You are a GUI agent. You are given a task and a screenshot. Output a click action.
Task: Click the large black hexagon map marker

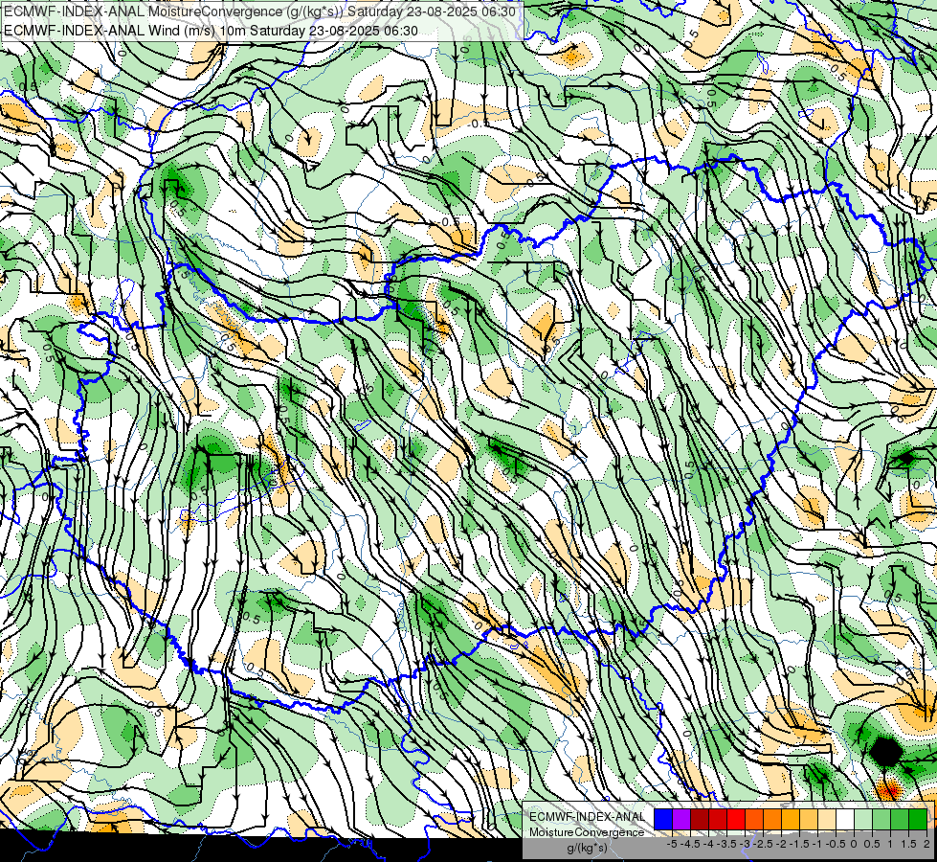(x=887, y=753)
